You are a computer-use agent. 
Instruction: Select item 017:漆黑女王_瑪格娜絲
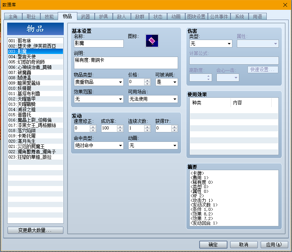(35, 125)
